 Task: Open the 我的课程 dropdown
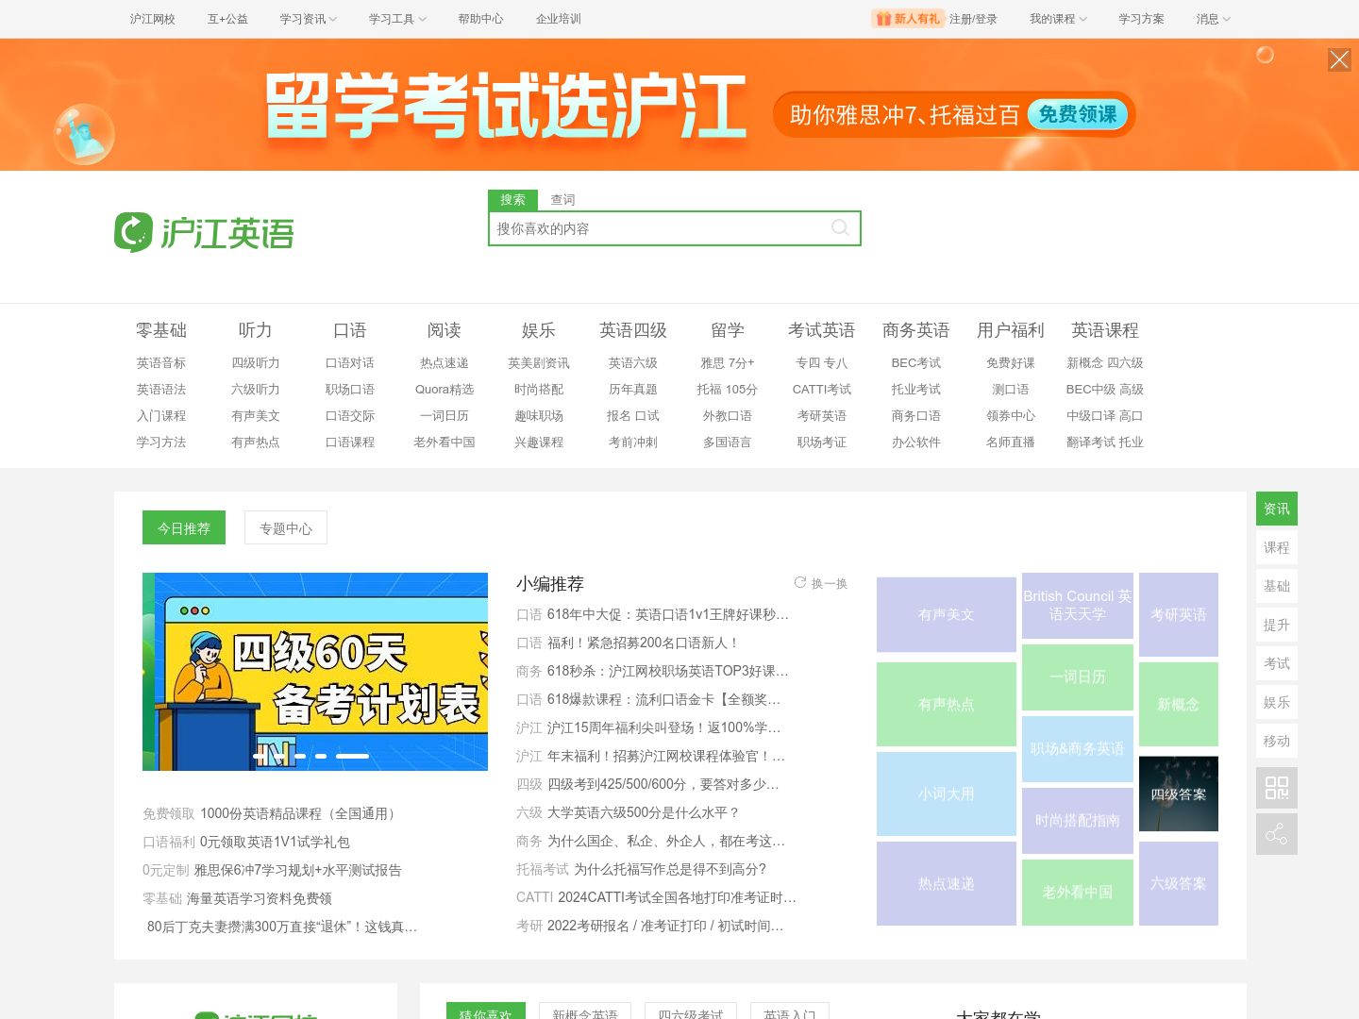pyautogui.click(x=1058, y=19)
